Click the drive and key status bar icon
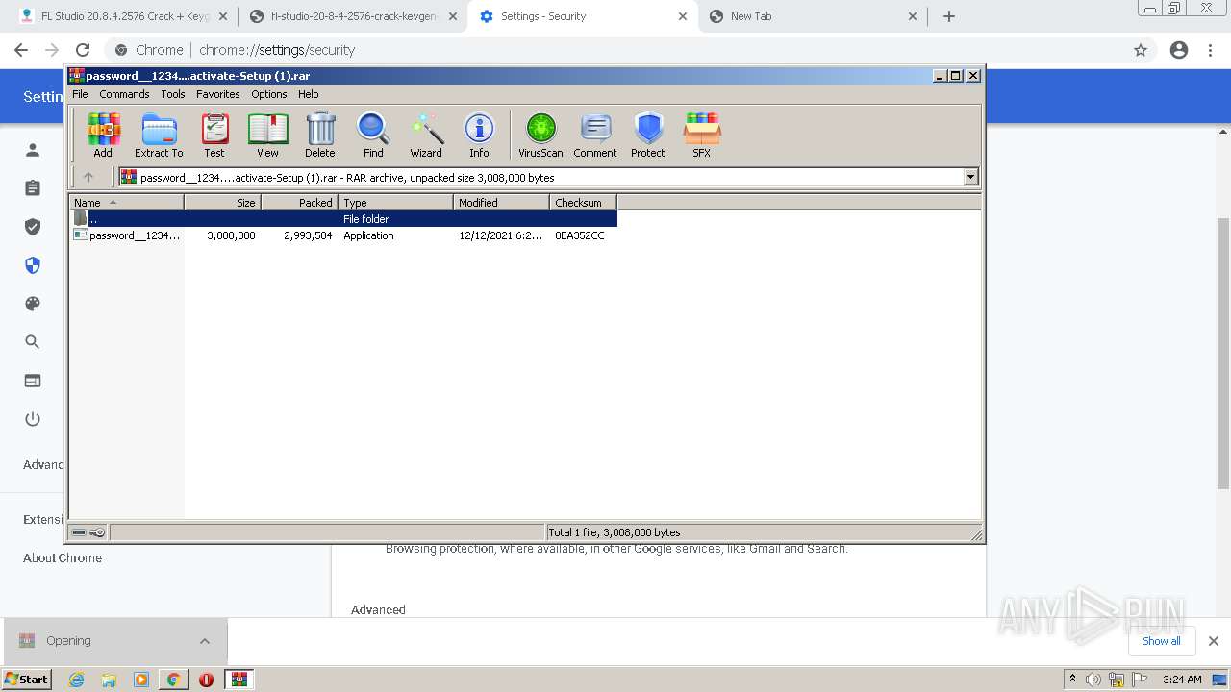Screen dimensions: 1231x692 pos(88,532)
